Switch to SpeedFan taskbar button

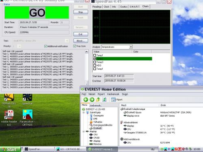[x=39, y=149]
